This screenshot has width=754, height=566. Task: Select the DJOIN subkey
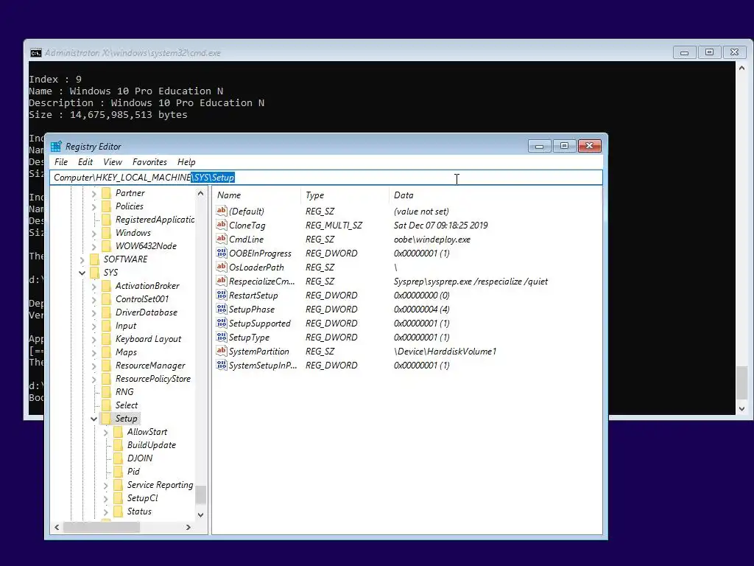tap(139, 458)
